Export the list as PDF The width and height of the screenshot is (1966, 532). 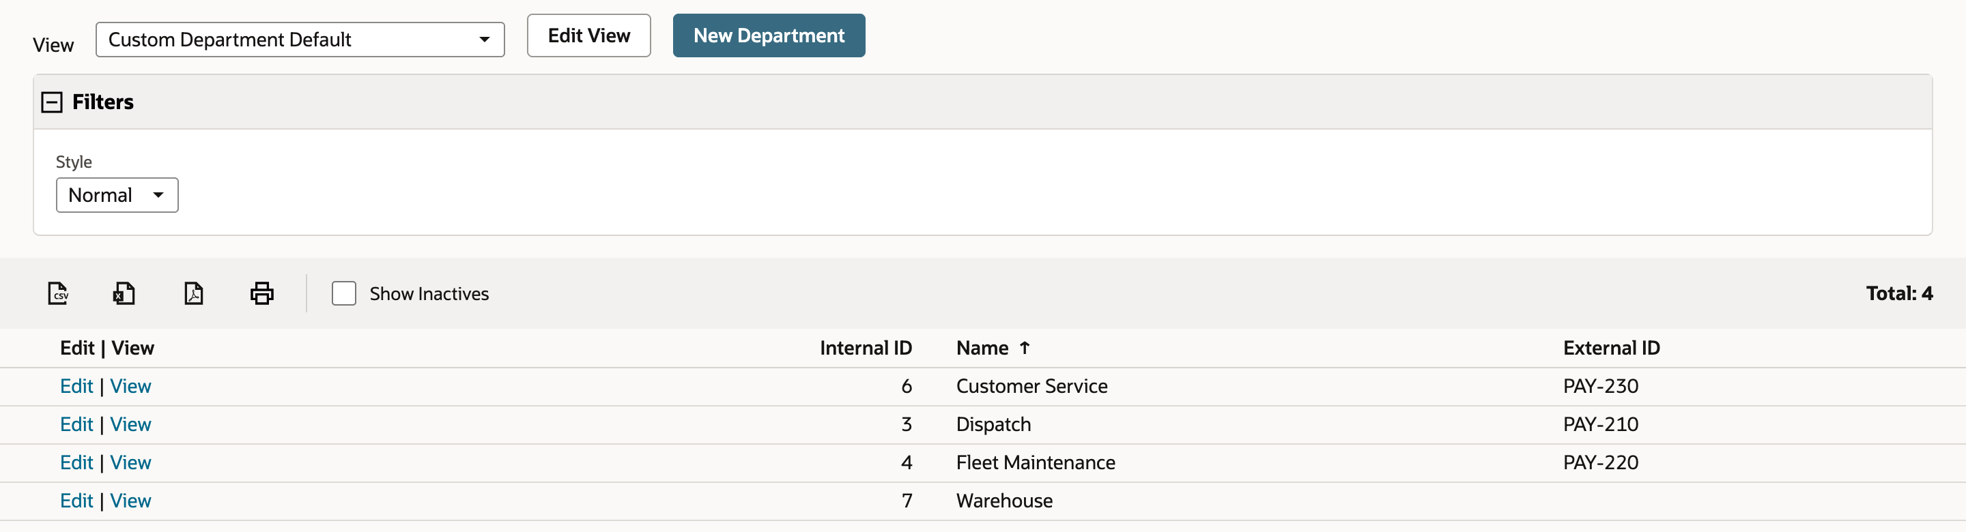pos(194,293)
